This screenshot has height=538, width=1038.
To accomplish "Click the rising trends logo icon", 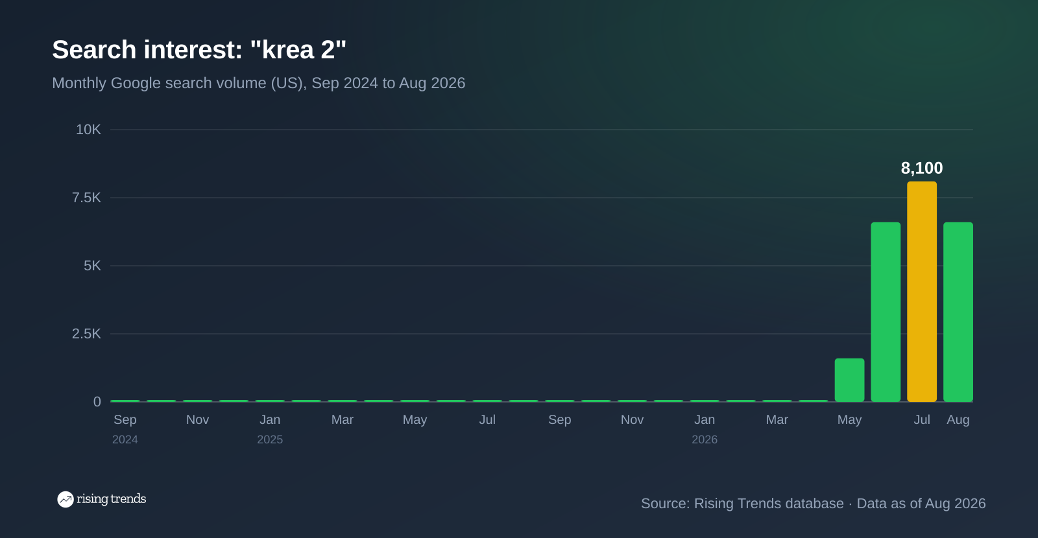I will point(65,499).
